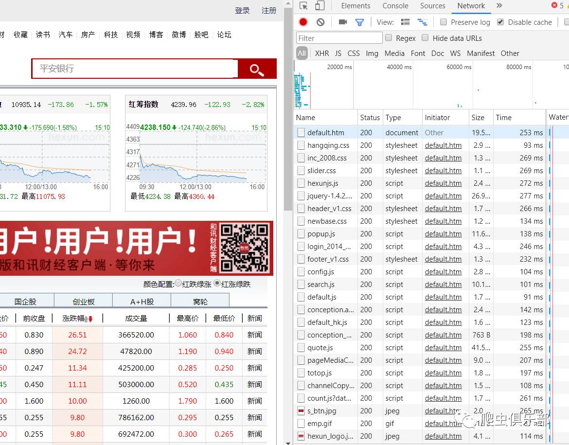Image resolution: width=569 pixels, height=445 pixels.
Task: Open default.htm initiator of hangqing.css
Action: coord(443,145)
